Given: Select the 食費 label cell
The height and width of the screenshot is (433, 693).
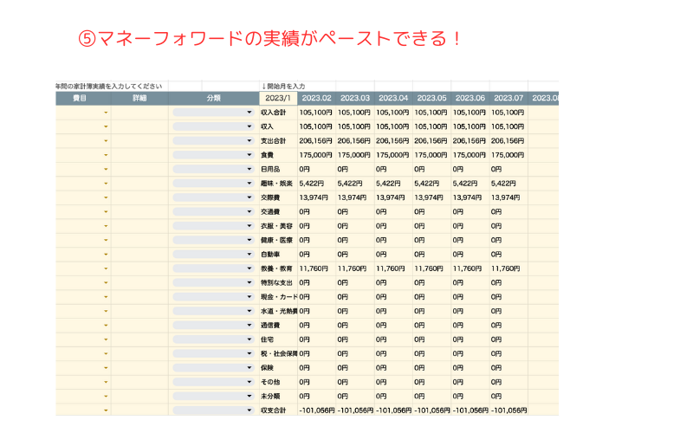Looking at the screenshot, I should (278, 155).
